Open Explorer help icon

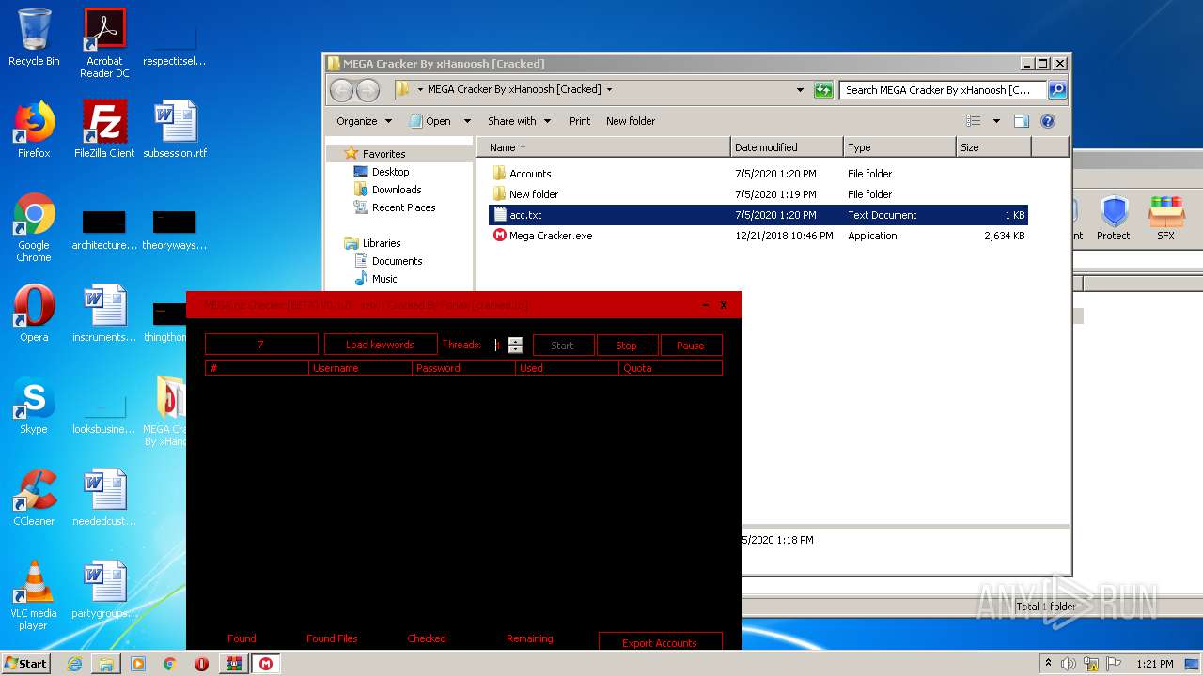pos(1048,121)
